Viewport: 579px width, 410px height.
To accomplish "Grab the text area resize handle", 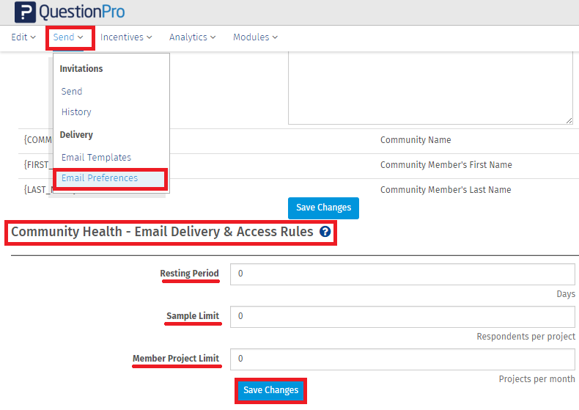I will click(569, 120).
